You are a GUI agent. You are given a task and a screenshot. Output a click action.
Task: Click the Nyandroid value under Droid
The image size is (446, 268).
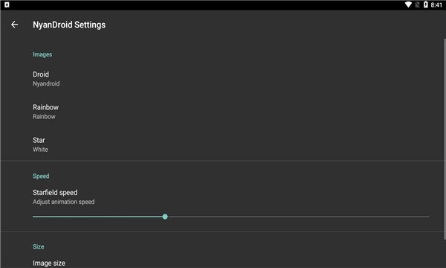[46, 83]
